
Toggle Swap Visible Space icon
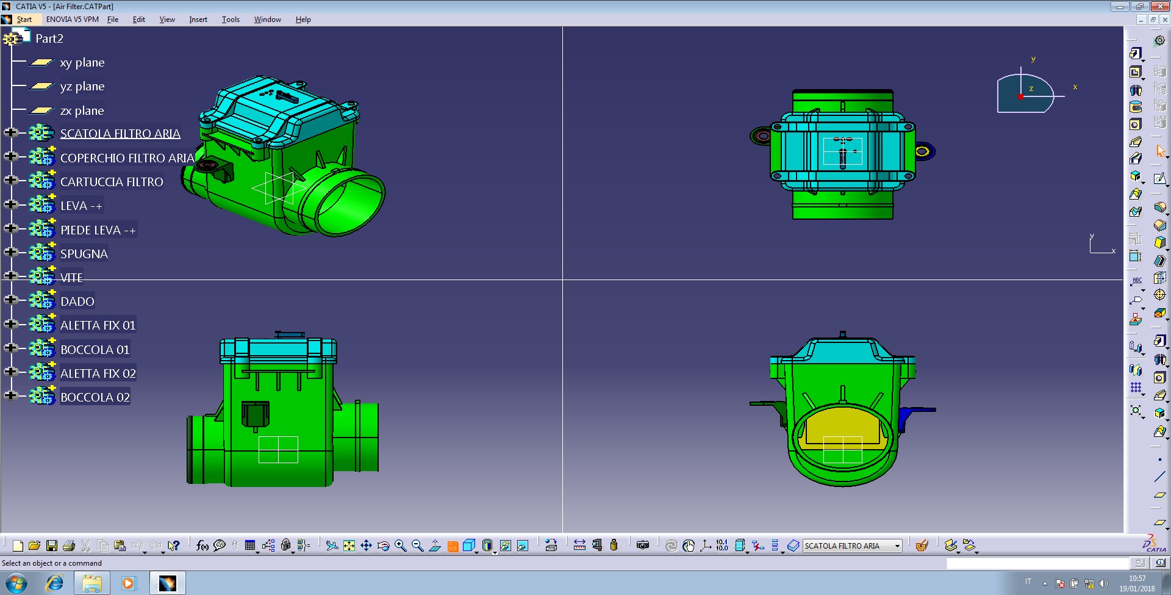pyautogui.click(x=523, y=546)
